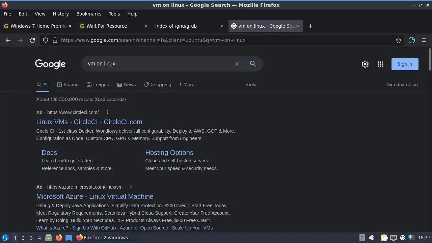Click the Sign Up With GitHub link

point(94,228)
